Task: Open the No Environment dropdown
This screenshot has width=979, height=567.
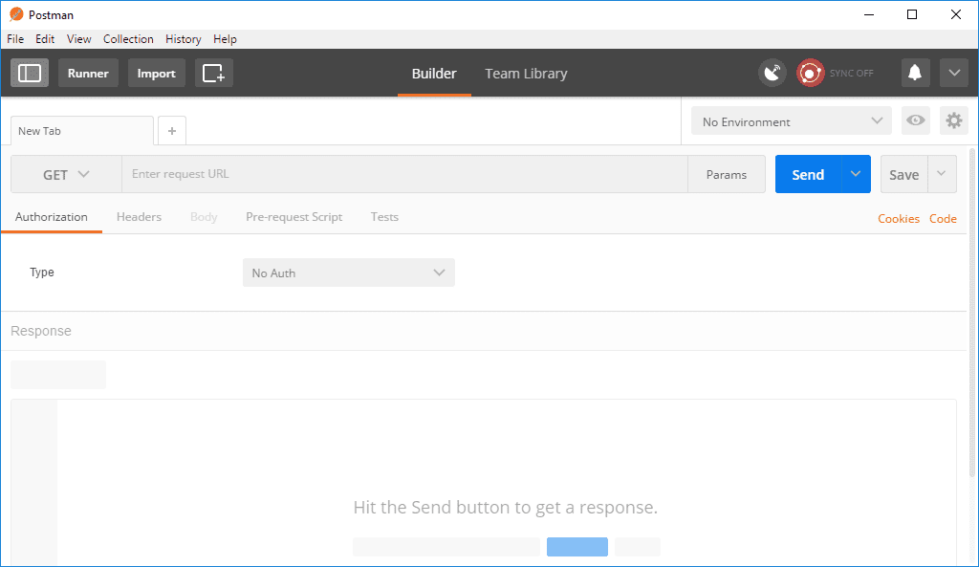Action: [792, 121]
